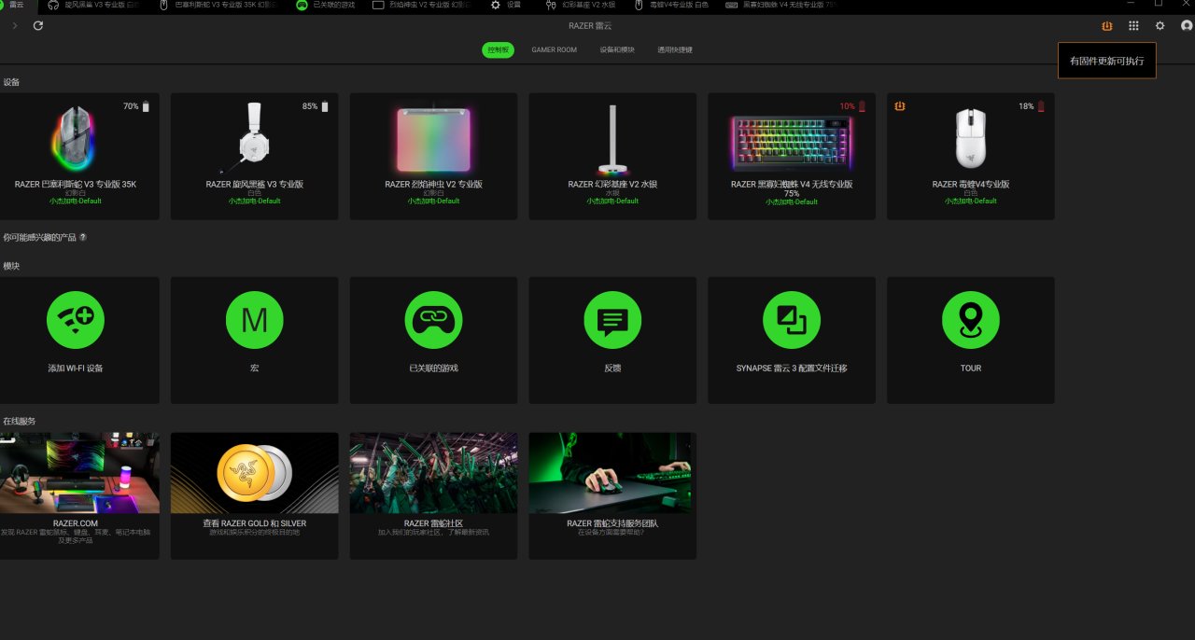Click the 85% battery indicator on the 旋风黑鲨 card
This screenshot has width=1195, height=640.
tap(316, 106)
